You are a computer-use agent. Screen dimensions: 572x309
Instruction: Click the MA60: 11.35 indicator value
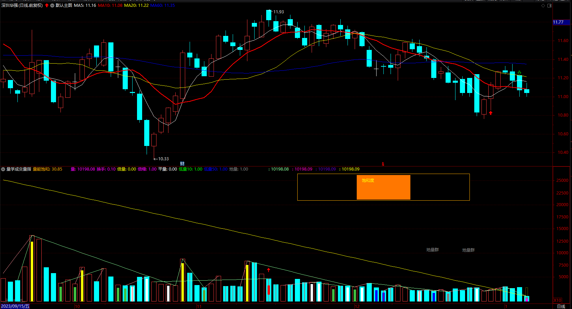(163, 5)
